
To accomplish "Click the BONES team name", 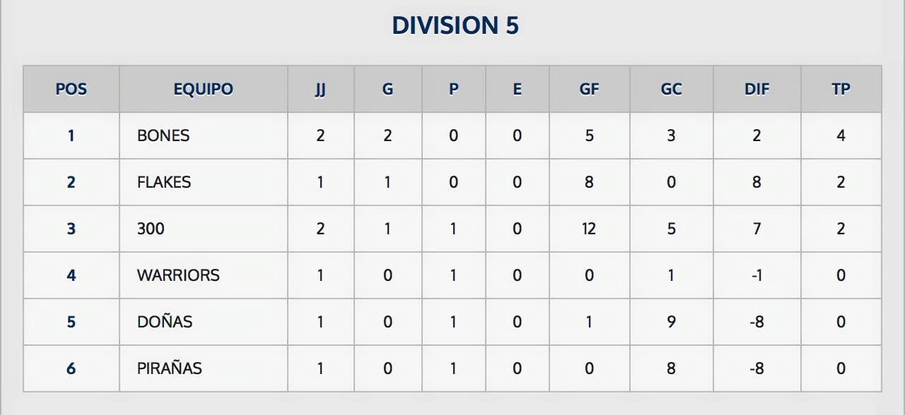I will click(x=163, y=136).
